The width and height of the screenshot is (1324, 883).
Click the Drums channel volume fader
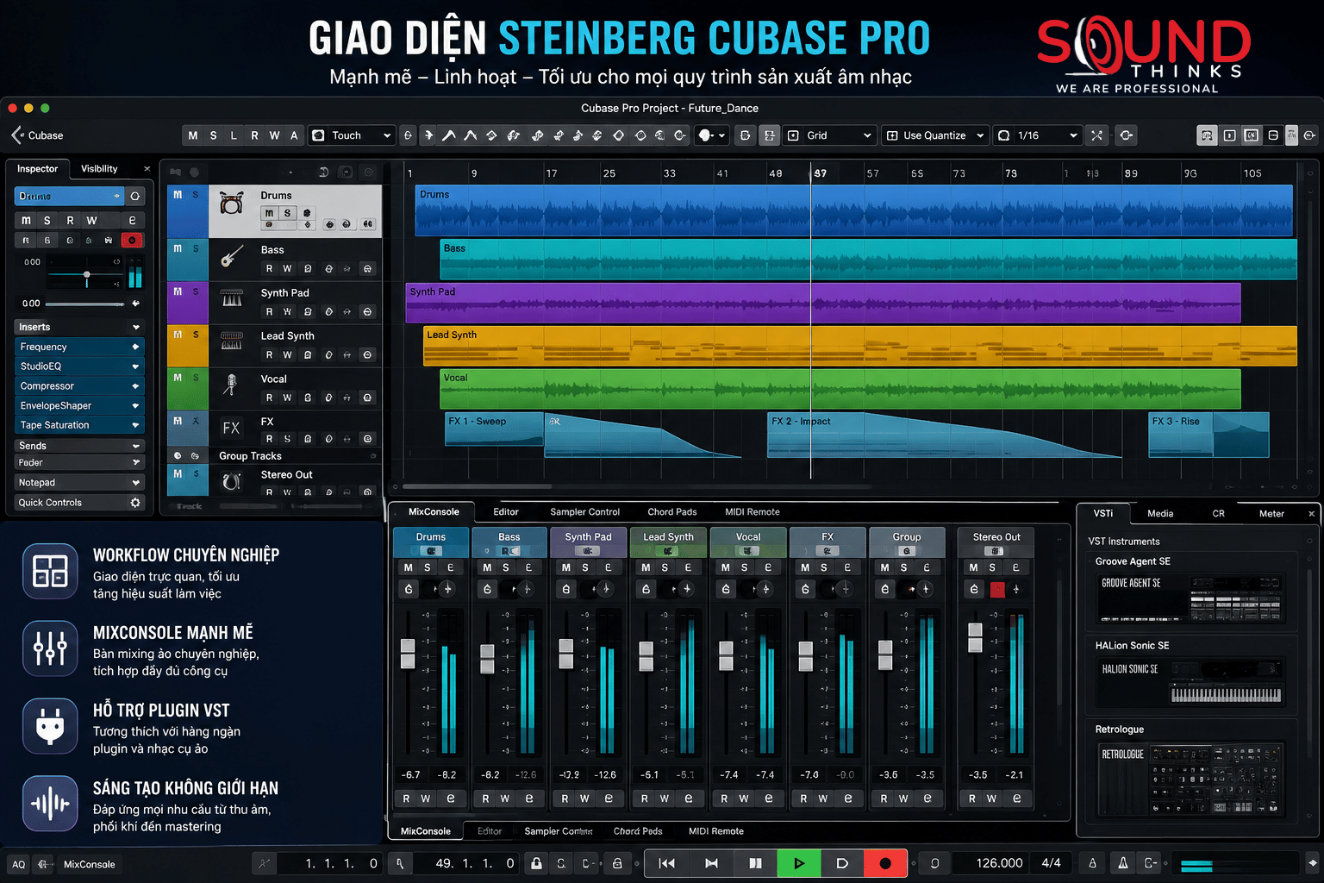[x=408, y=653]
